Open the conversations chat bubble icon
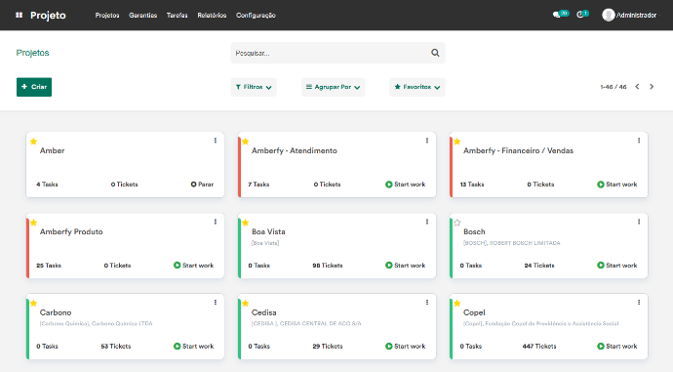 (557, 15)
